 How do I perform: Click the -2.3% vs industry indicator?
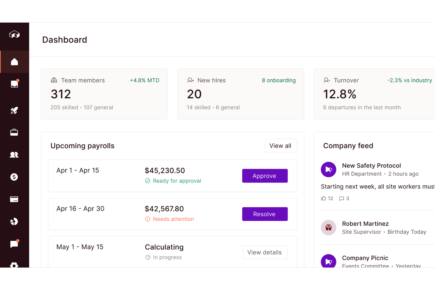pyautogui.click(x=410, y=81)
